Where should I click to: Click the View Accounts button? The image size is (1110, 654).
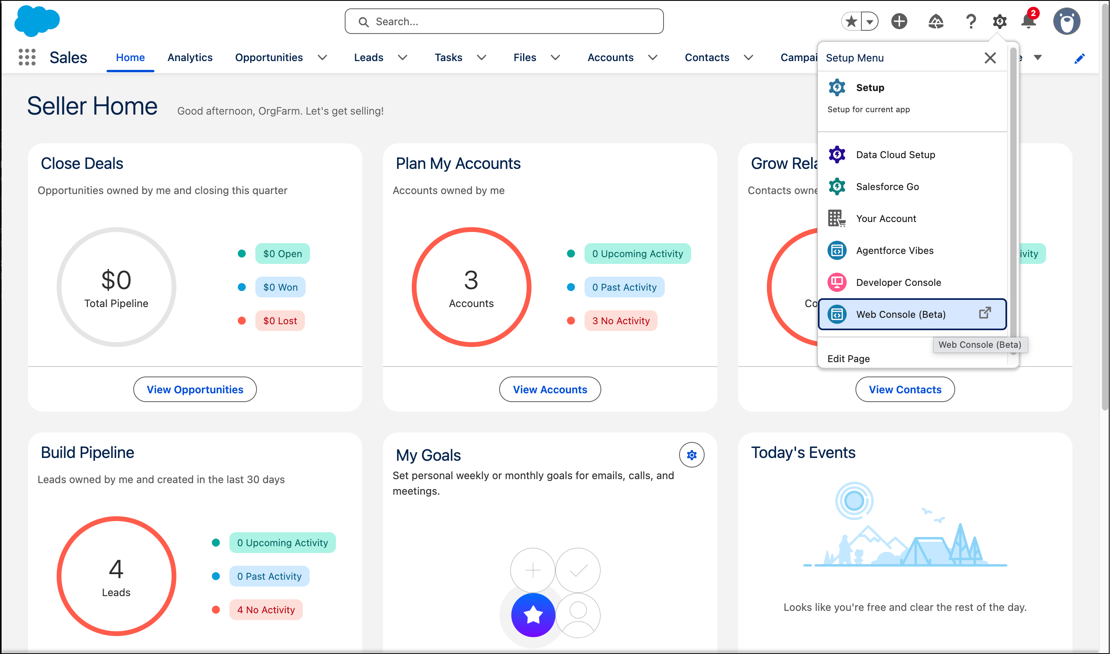[550, 389]
